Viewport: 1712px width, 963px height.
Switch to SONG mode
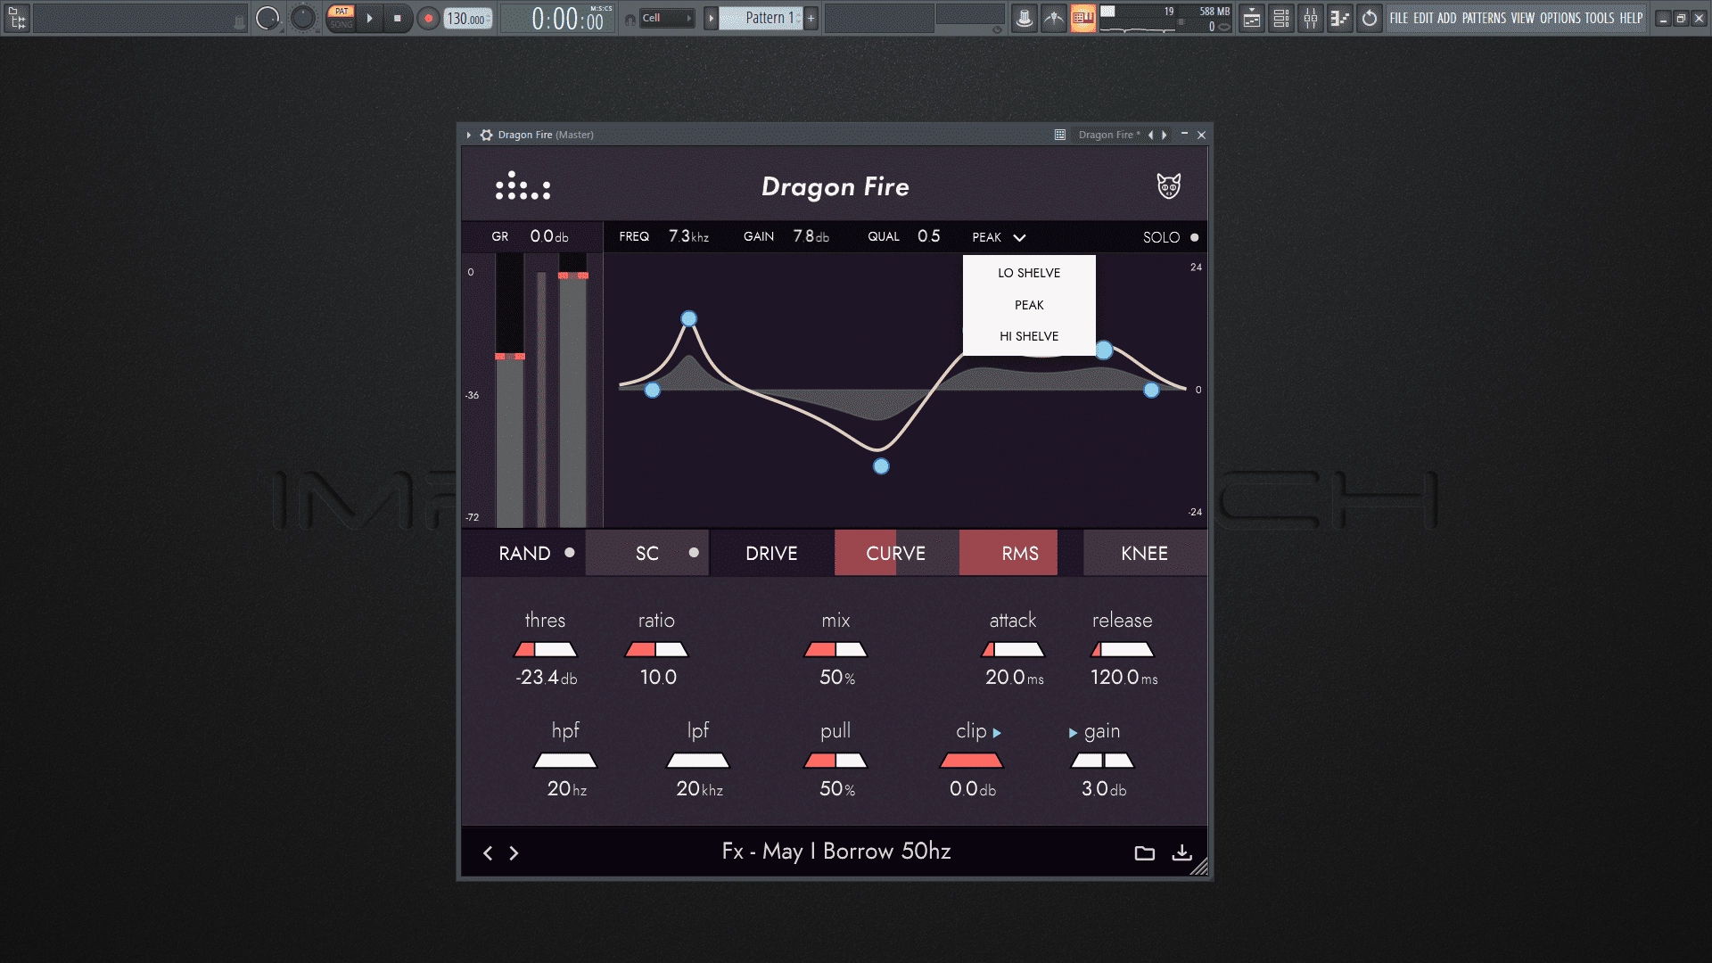tap(342, 25)
